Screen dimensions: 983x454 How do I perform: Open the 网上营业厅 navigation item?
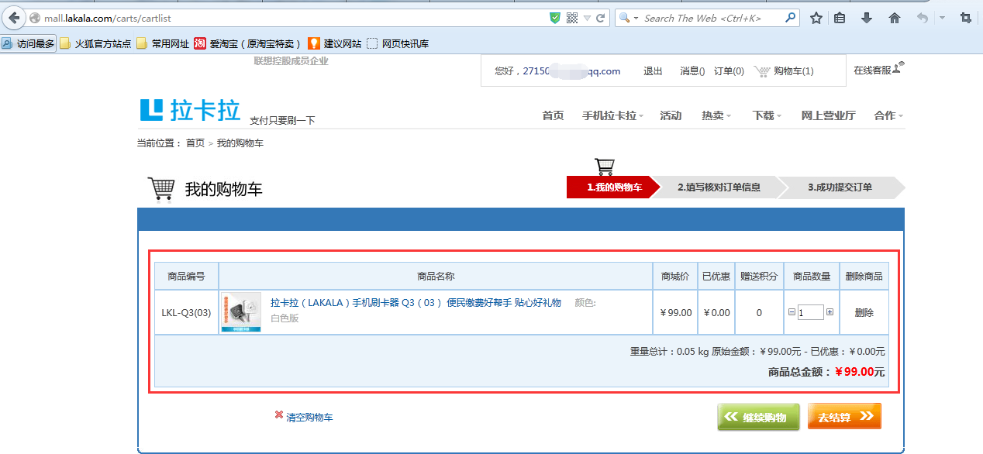(828, 115)
